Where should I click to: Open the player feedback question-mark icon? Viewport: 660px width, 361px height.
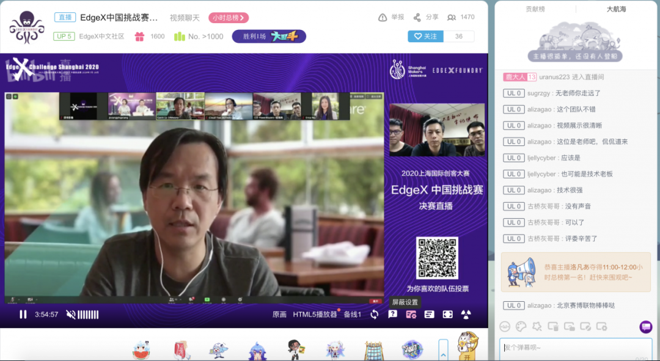[393, 315]
